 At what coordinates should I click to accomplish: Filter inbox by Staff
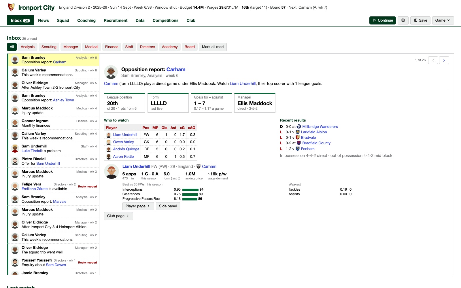pos(129,47)
